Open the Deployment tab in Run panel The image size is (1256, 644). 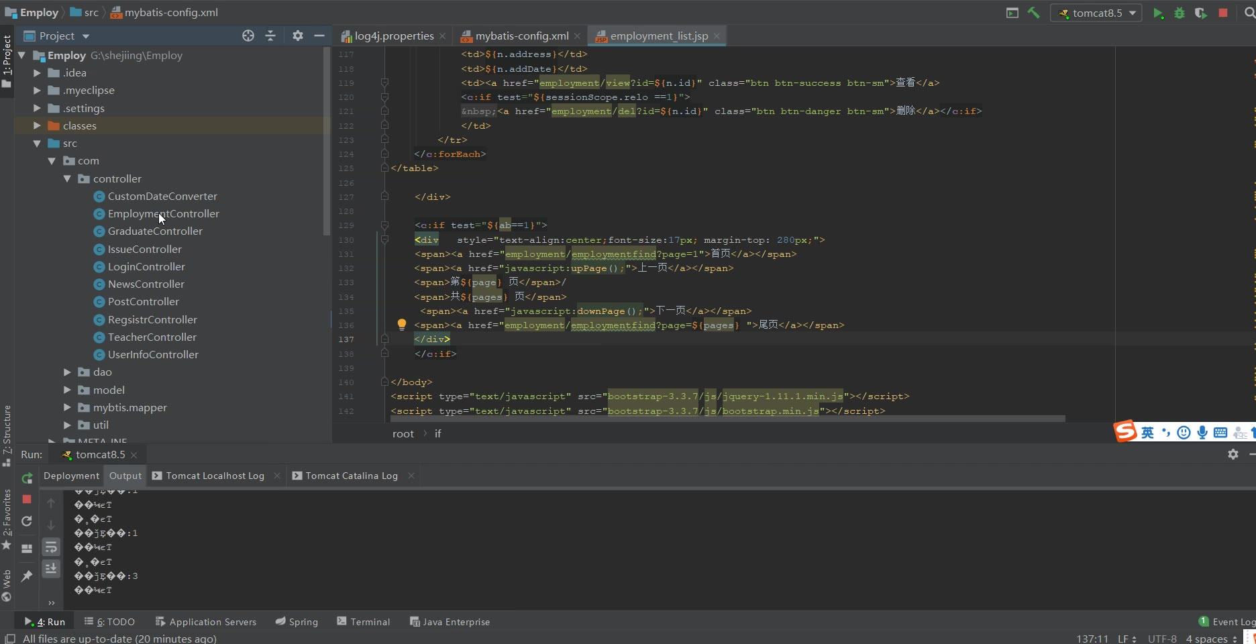[x=71, y=476]
